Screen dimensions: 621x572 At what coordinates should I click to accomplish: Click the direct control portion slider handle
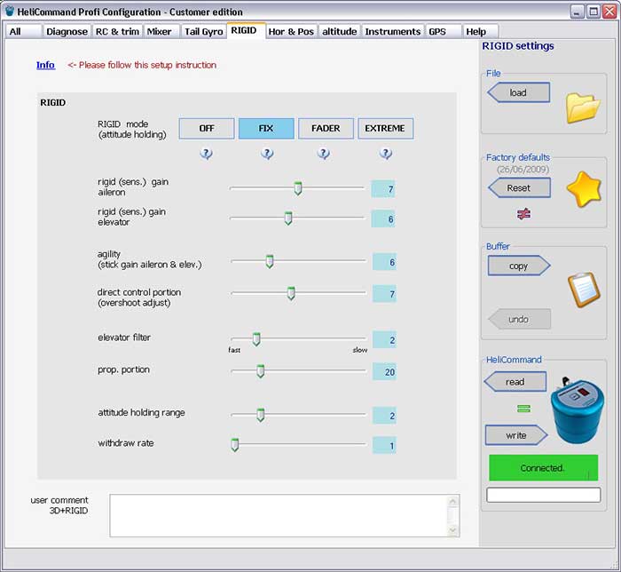coord(291,293)
